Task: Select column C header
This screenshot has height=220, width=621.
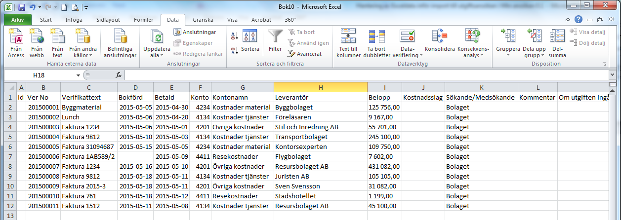Action: pyautogui.click(x=89, y=87)
